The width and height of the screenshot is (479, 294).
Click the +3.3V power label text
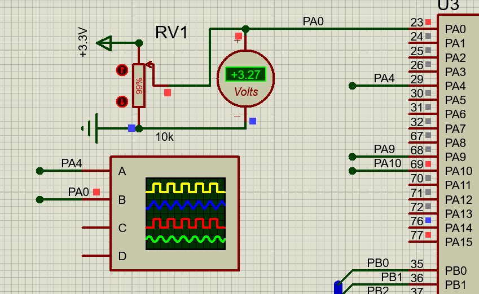click(x=83, y=42)
